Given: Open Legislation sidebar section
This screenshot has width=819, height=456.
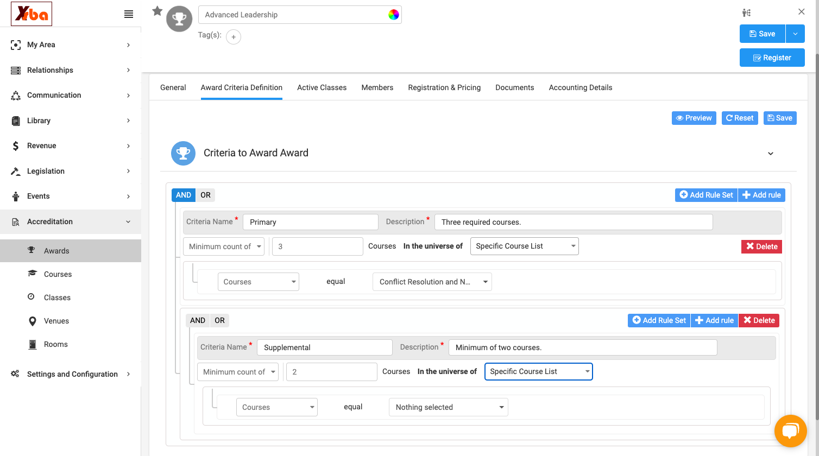Looking at the screenshot, I should 71,171.
